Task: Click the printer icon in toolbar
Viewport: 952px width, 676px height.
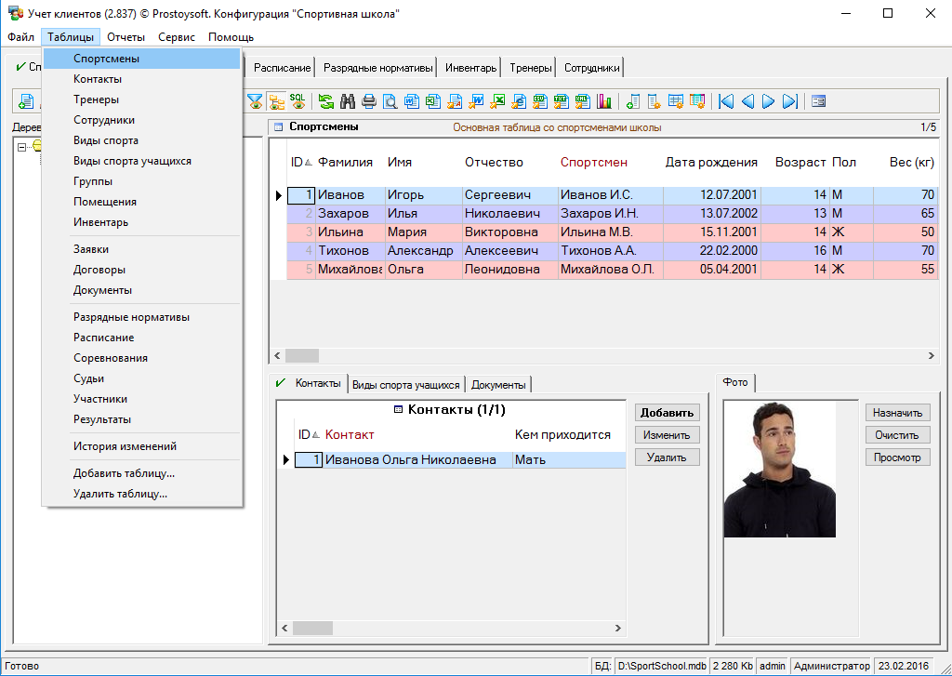Action: pyautogui.click(x=369, y=101)
